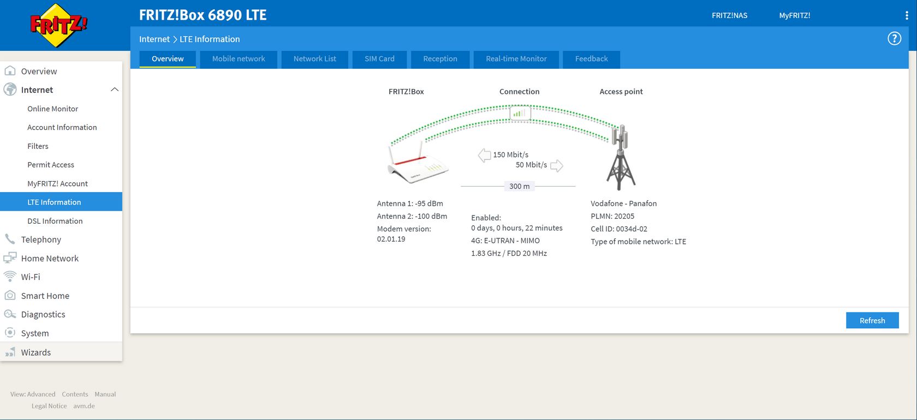This screenshot has height=420, width=917.
Task: Click the 'PLMN: 20205' text
Action: [x=612, y=216]
